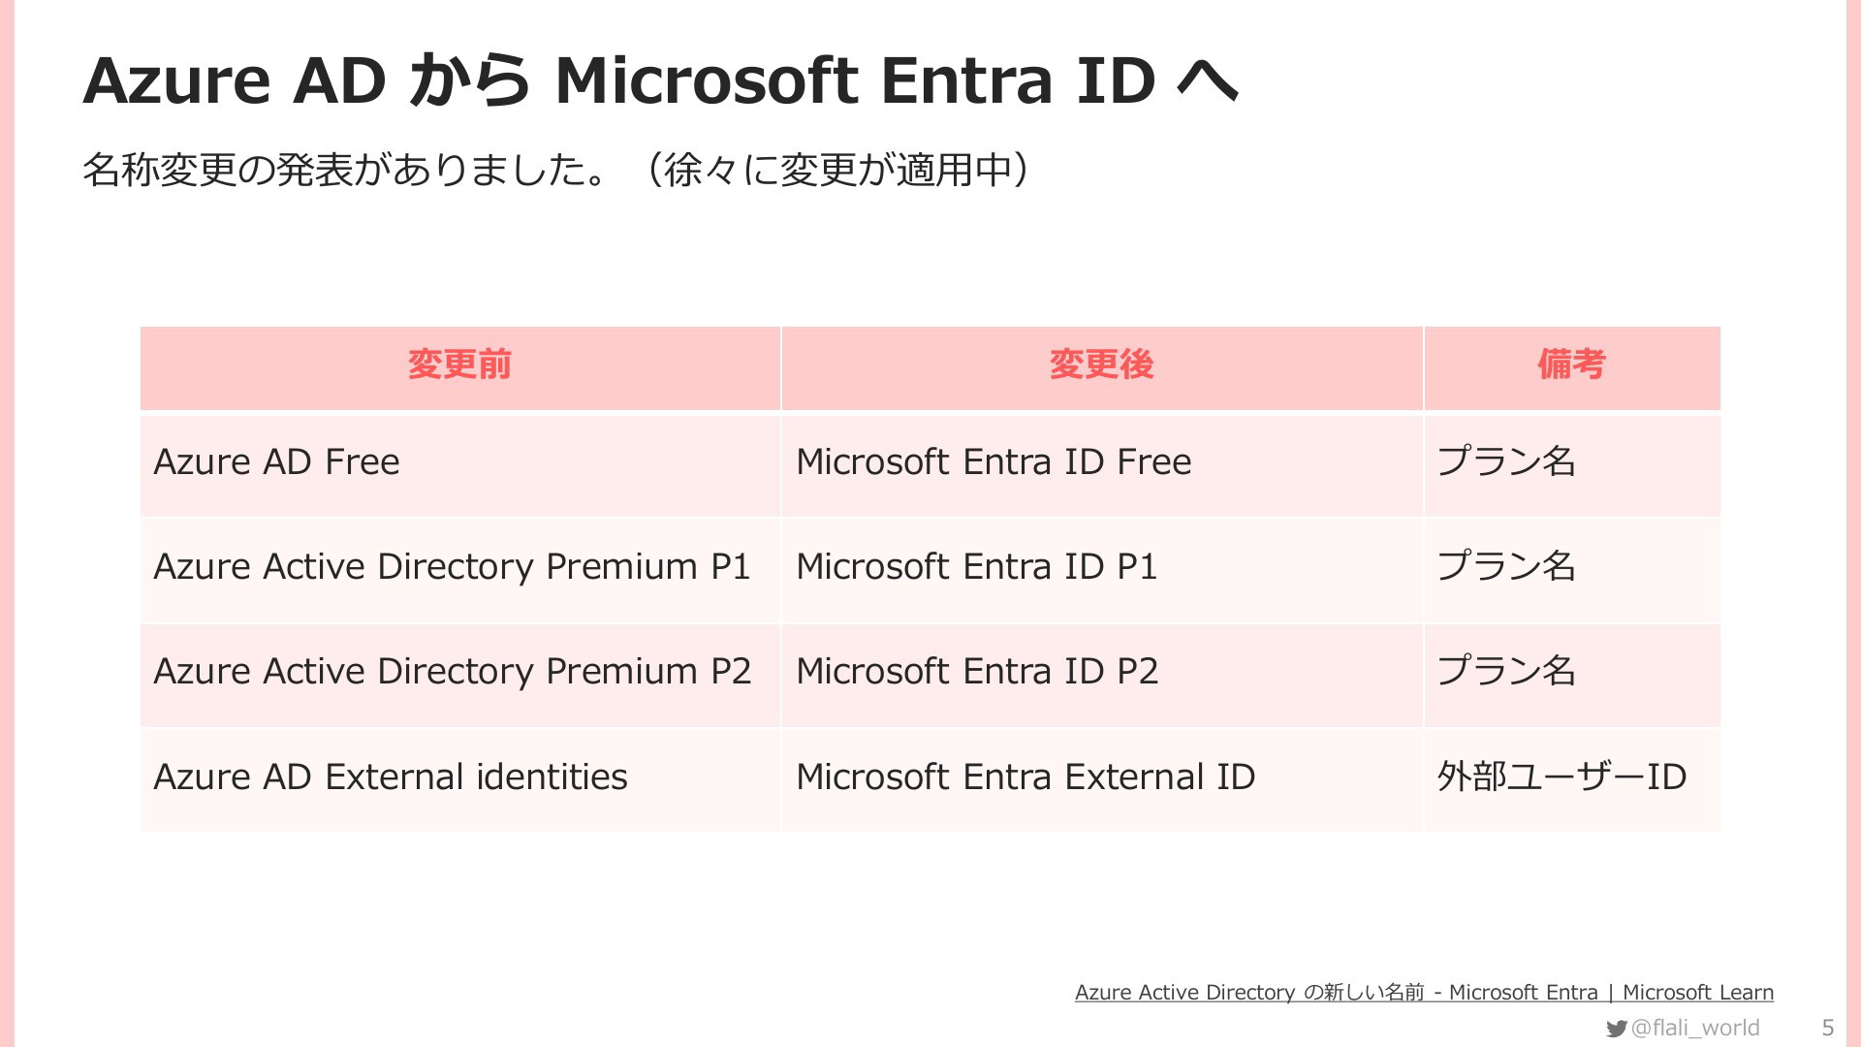1861x1047 pixels.
Task: Click the slide page number 5
Action: click(x=1828, y=1028)
